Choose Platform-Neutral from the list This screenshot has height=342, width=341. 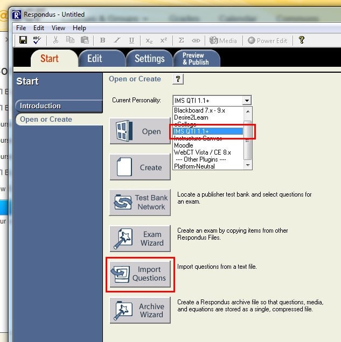pyautogui.click(x=208, y=166)
